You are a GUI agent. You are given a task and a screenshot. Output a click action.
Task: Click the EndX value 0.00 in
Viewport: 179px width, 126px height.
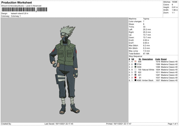pos(146,40)
